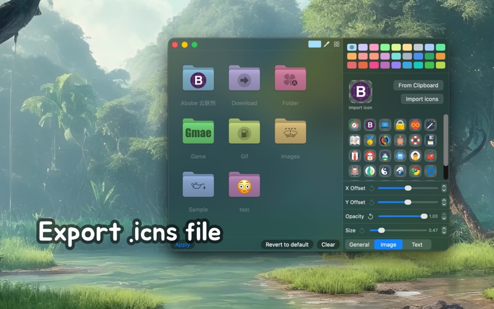Switch to grid view icon in title bar
Viewport: 494px width, 309px height.
[x=337, y=44]
